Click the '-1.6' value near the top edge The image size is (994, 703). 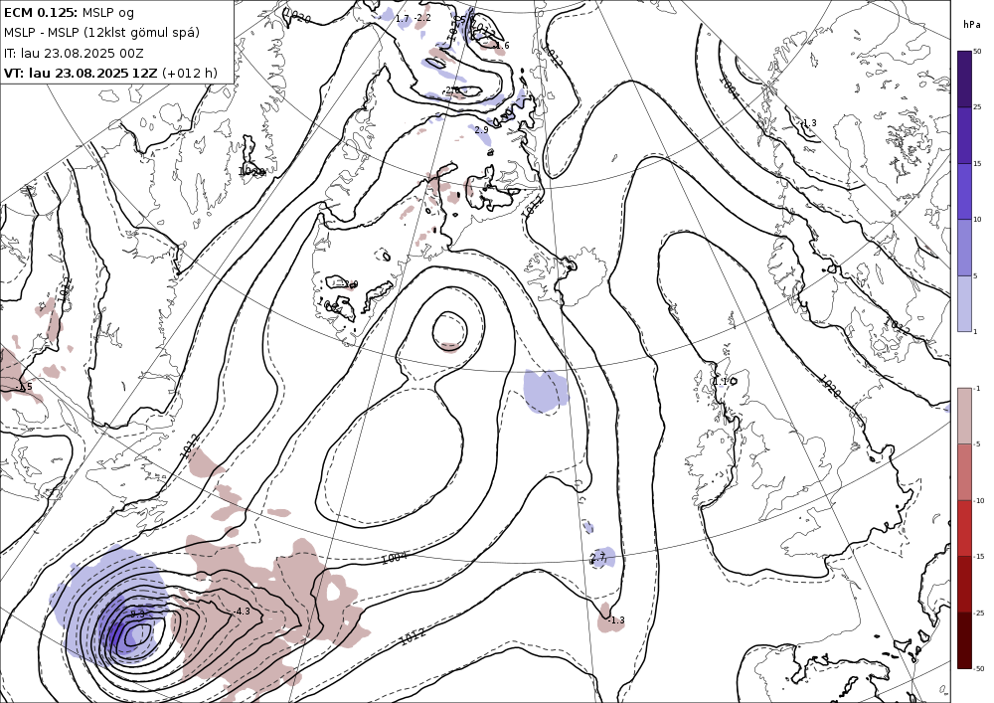(x=501, y=46)
